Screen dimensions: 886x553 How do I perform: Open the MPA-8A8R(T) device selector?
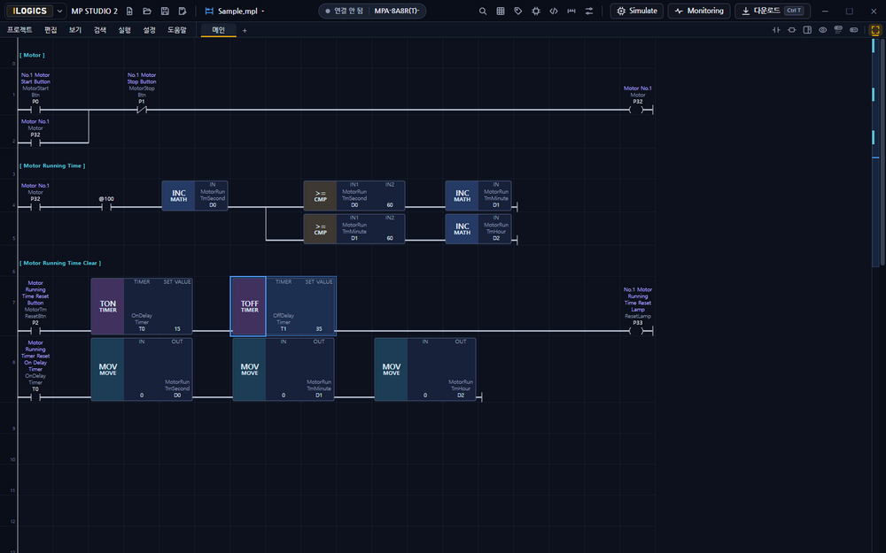(x=397, y=11)
